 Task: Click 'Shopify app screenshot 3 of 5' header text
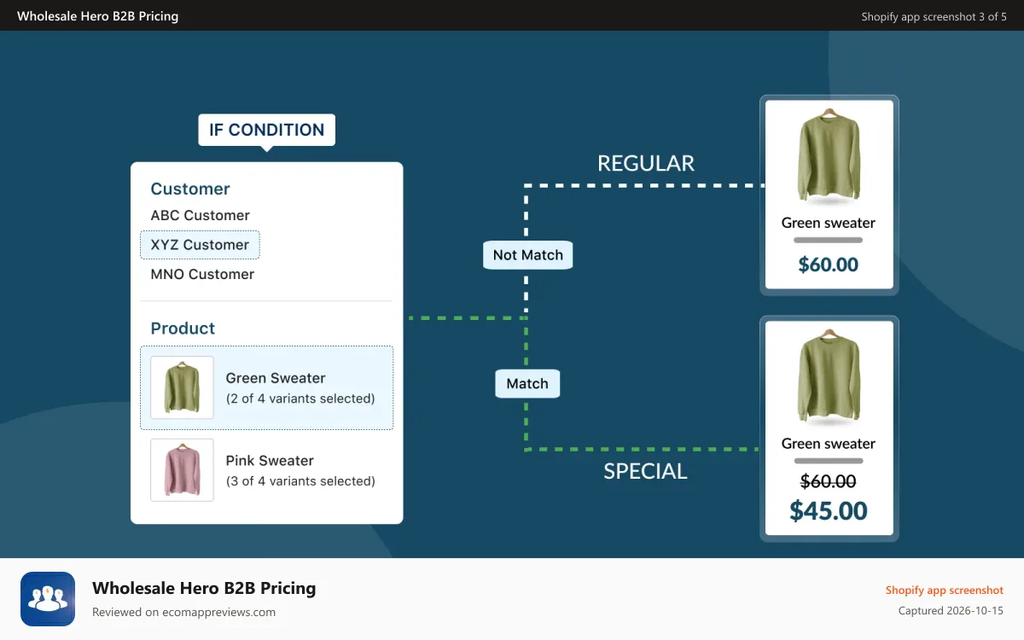[934, 16]
